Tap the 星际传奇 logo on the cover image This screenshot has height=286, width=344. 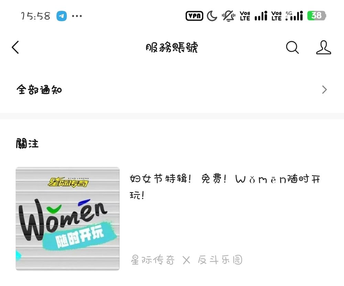pos(68,182)
